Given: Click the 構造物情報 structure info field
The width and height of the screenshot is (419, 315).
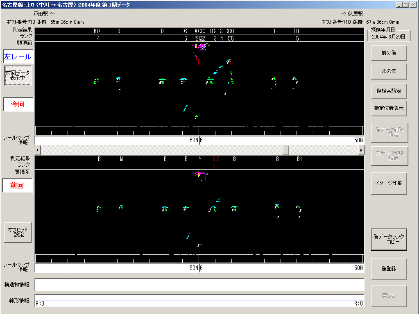Looking at the screenshot, I should [199, 285].
